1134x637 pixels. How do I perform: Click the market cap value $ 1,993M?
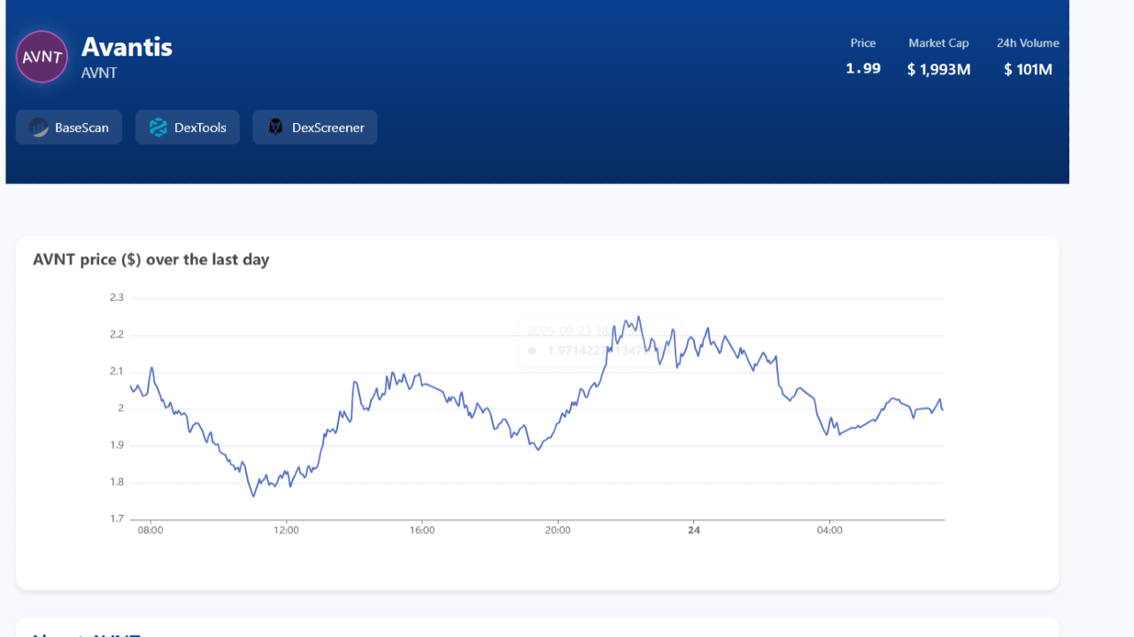[938, 69]
